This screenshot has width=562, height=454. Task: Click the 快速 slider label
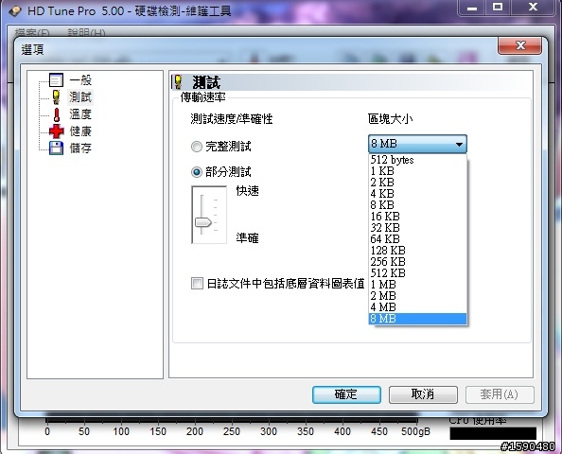247,191
